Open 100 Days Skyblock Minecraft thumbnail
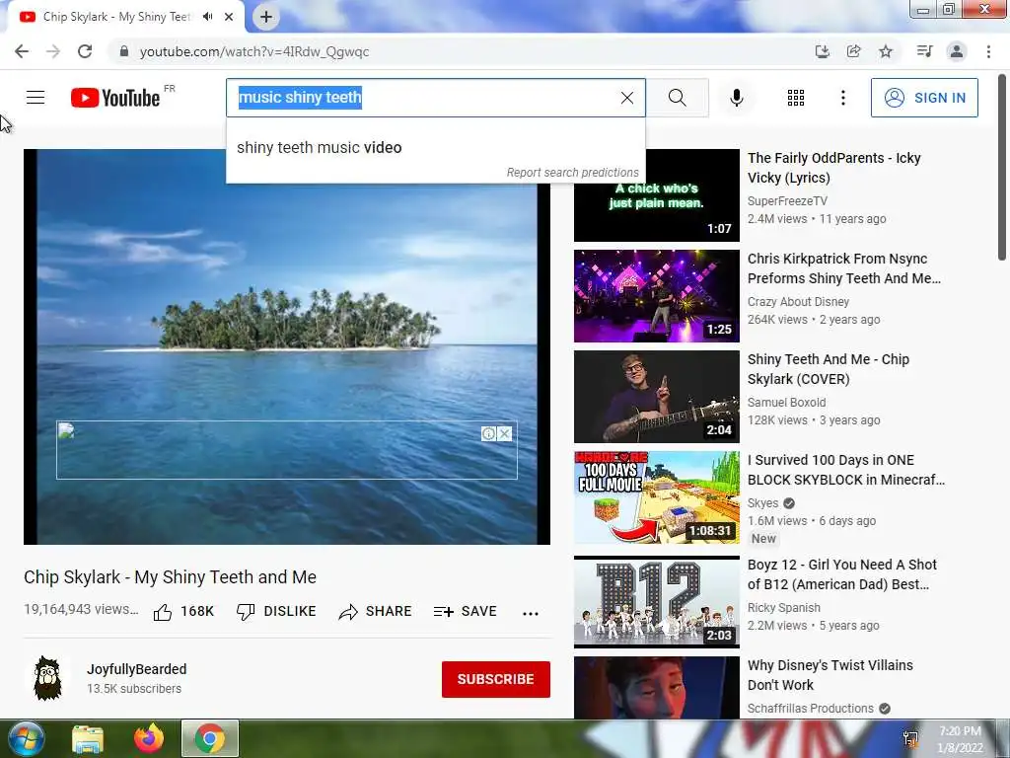 [656, 497]
